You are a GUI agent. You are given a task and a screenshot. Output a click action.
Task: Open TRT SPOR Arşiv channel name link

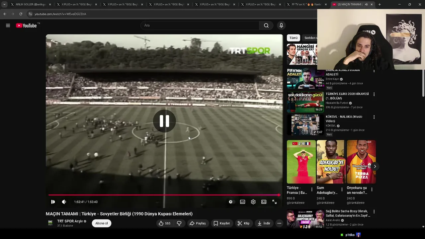click(70, 221)
